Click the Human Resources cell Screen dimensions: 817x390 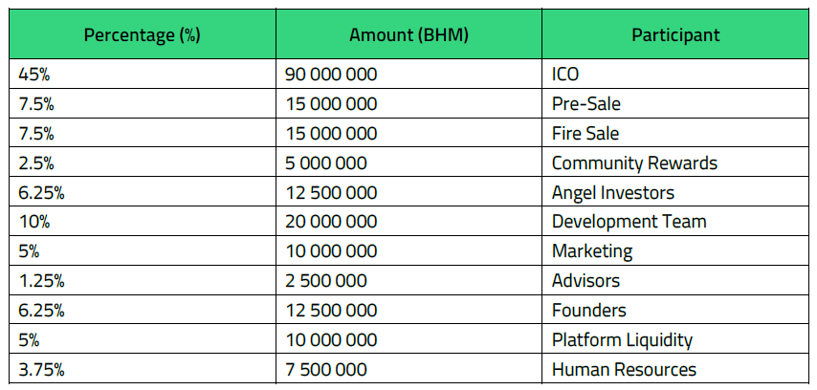click(624, 370)
